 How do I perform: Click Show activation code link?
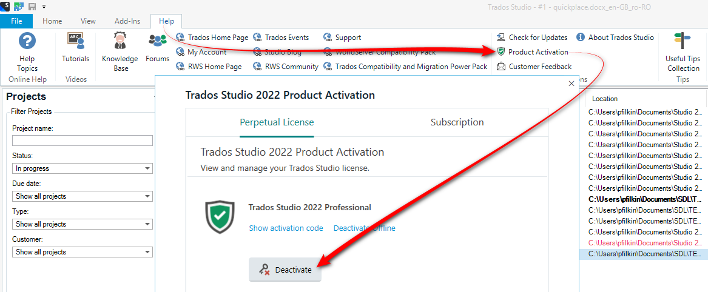pyautogui.click(x=286, y=228)
